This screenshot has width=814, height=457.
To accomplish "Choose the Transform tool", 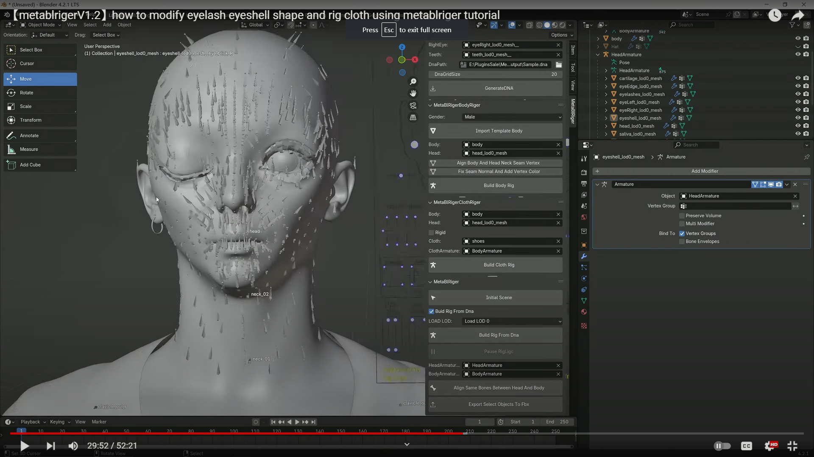I will 40,120.
